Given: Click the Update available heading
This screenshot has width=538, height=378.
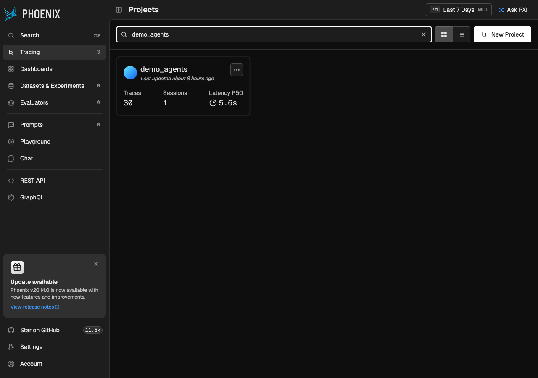Looking at the screenshot, I should [x=34, y=282].
